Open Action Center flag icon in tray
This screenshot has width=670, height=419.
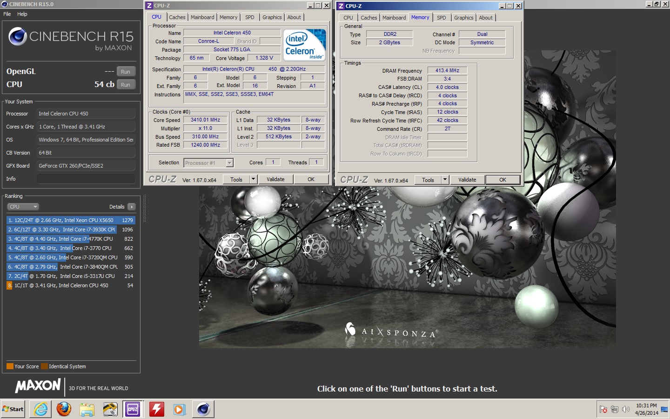coord(603,409)
